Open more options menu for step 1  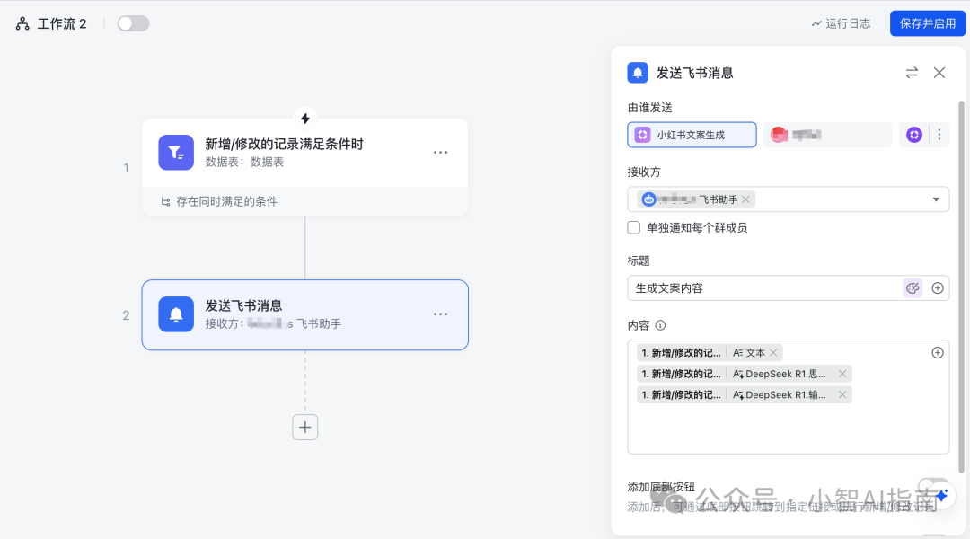coord(440,153)
